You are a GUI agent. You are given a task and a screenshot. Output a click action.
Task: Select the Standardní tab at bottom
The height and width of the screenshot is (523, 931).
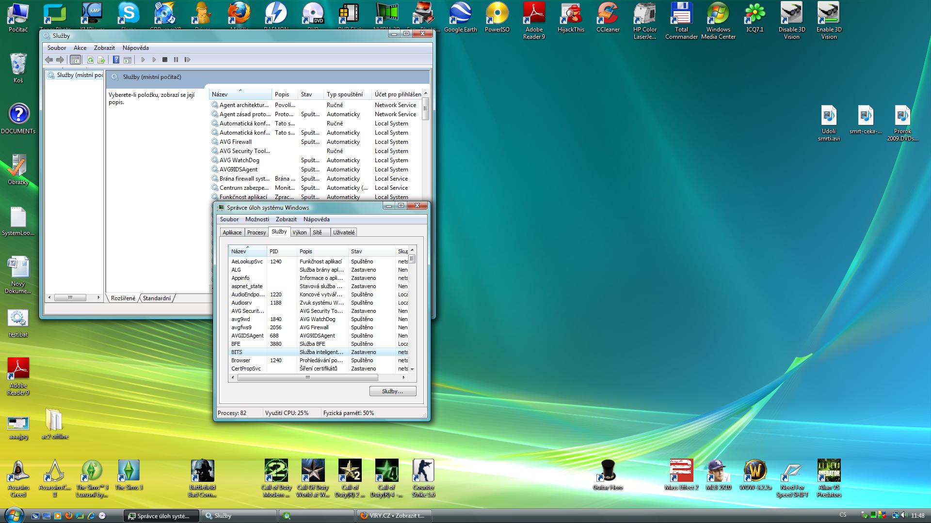tap(157, 298)
